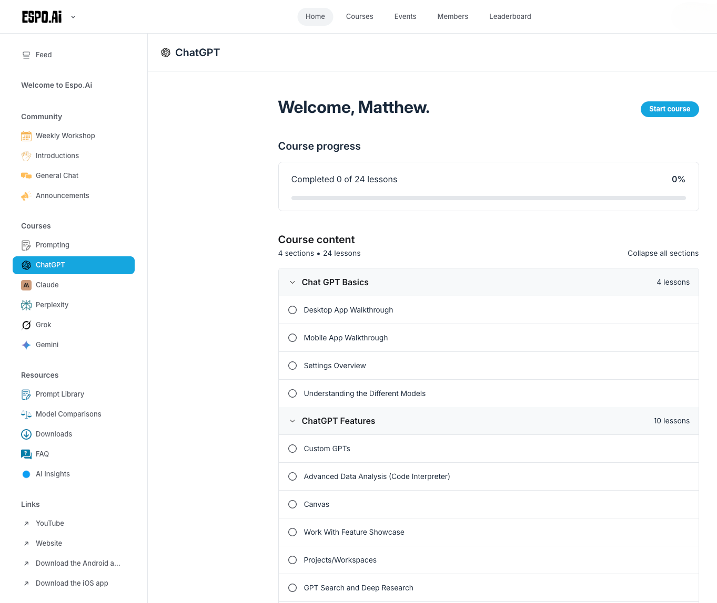Click Collapse all sections link
Screen dimensions: 717x603
coord(663,253)
